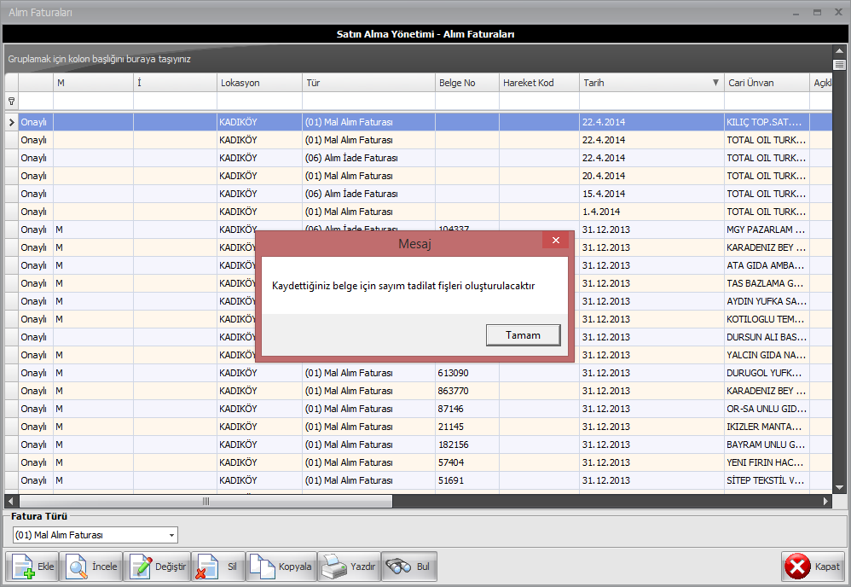Screen dimensions: 851x587
Task: Close the Mesaj dialog with the X
Action: (x=555, y=240)
